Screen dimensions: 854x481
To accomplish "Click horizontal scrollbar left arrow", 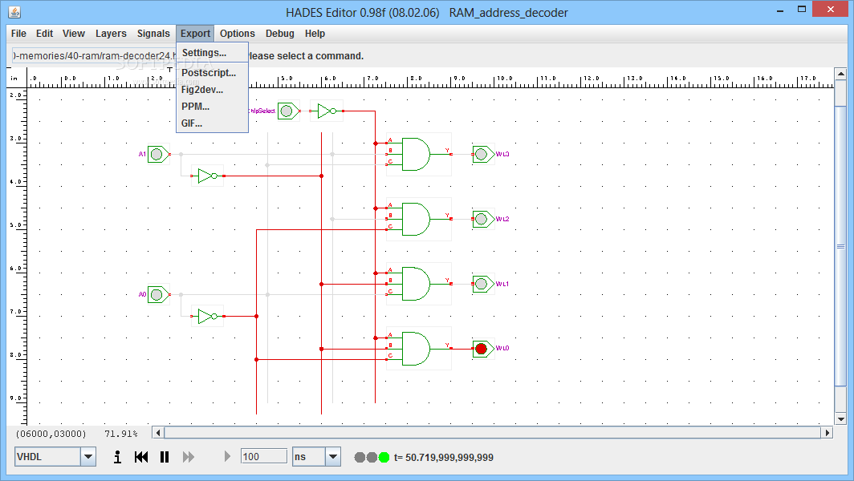I will tap(158, 433).
